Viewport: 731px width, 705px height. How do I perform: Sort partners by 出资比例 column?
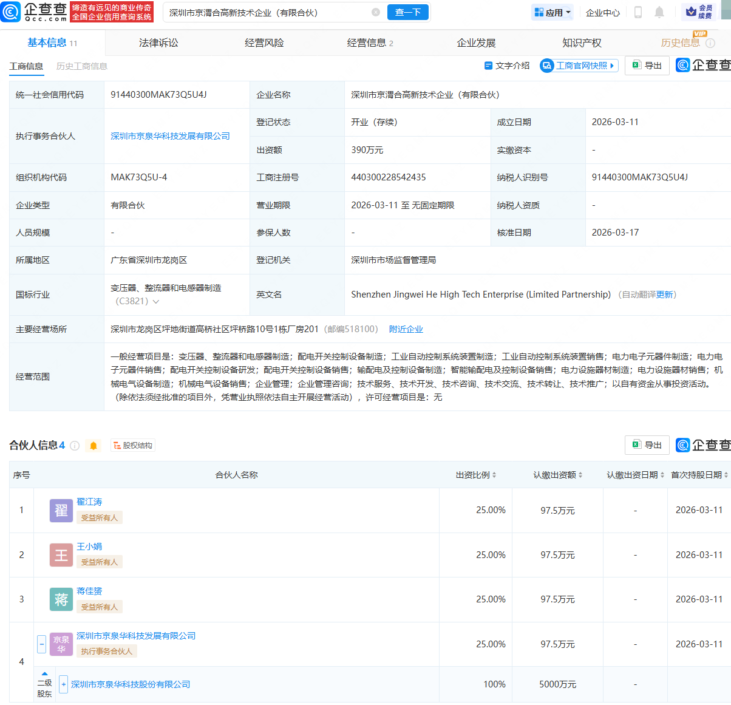click(x=476, y=475)
